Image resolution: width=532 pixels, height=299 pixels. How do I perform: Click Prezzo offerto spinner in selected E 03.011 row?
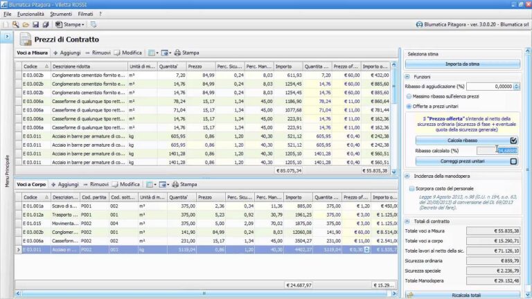(366, 249)
